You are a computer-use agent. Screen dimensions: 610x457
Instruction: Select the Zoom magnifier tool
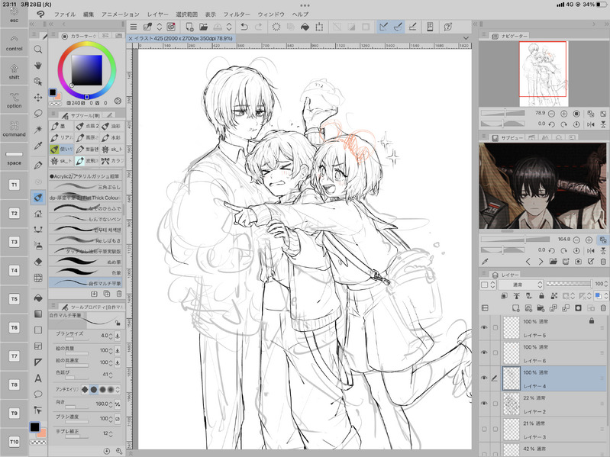37,50
